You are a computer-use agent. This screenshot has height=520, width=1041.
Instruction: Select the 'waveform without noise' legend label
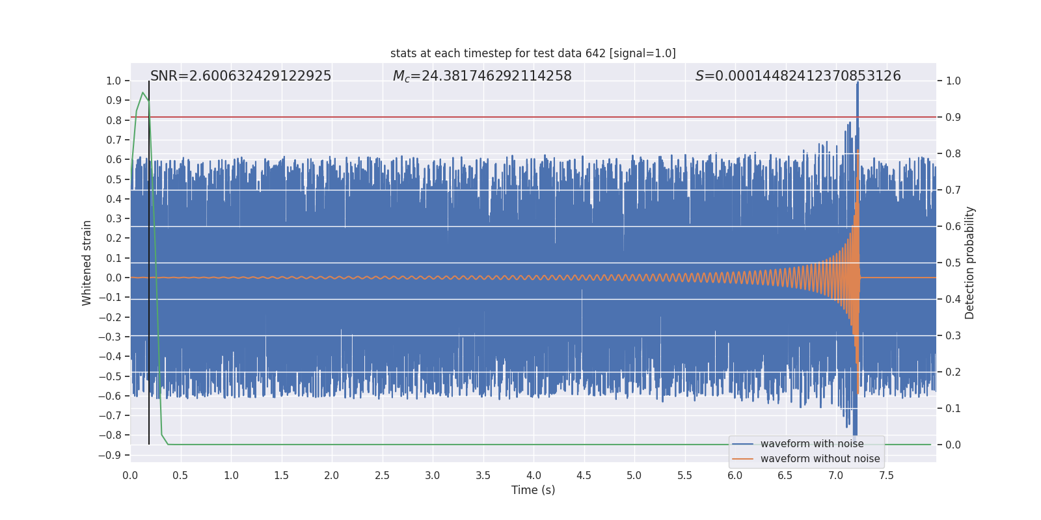(x=820, y=459)
